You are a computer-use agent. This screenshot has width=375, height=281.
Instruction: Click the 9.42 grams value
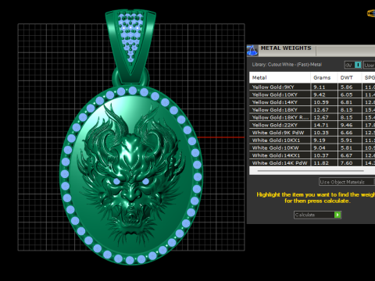(320, 94)
